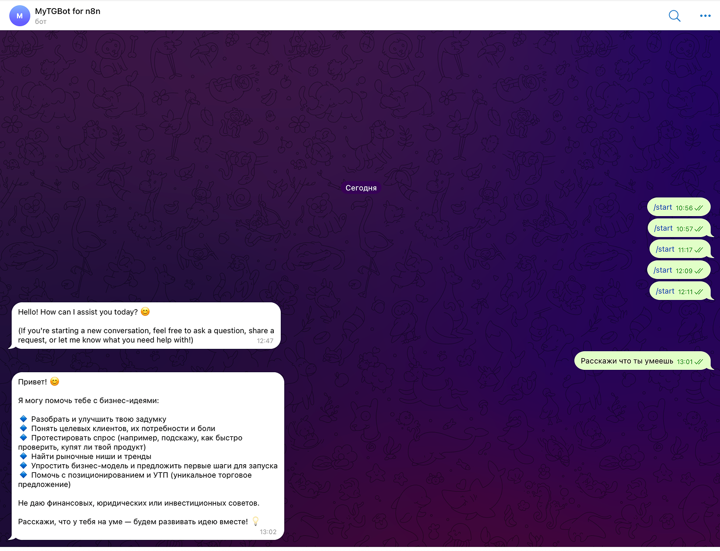720x551 pixels.
Task: Click double-check read mark on 10:56 message
Action: pyautogui.click(x=698, y=208)
